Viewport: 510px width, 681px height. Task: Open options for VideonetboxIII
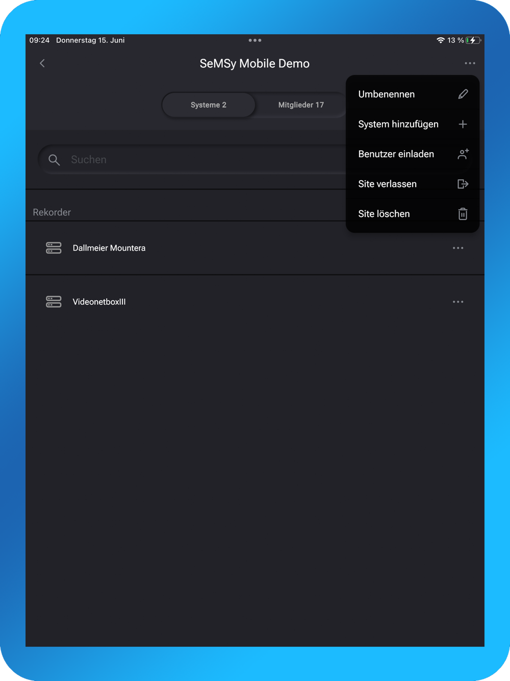coord(458,302)
